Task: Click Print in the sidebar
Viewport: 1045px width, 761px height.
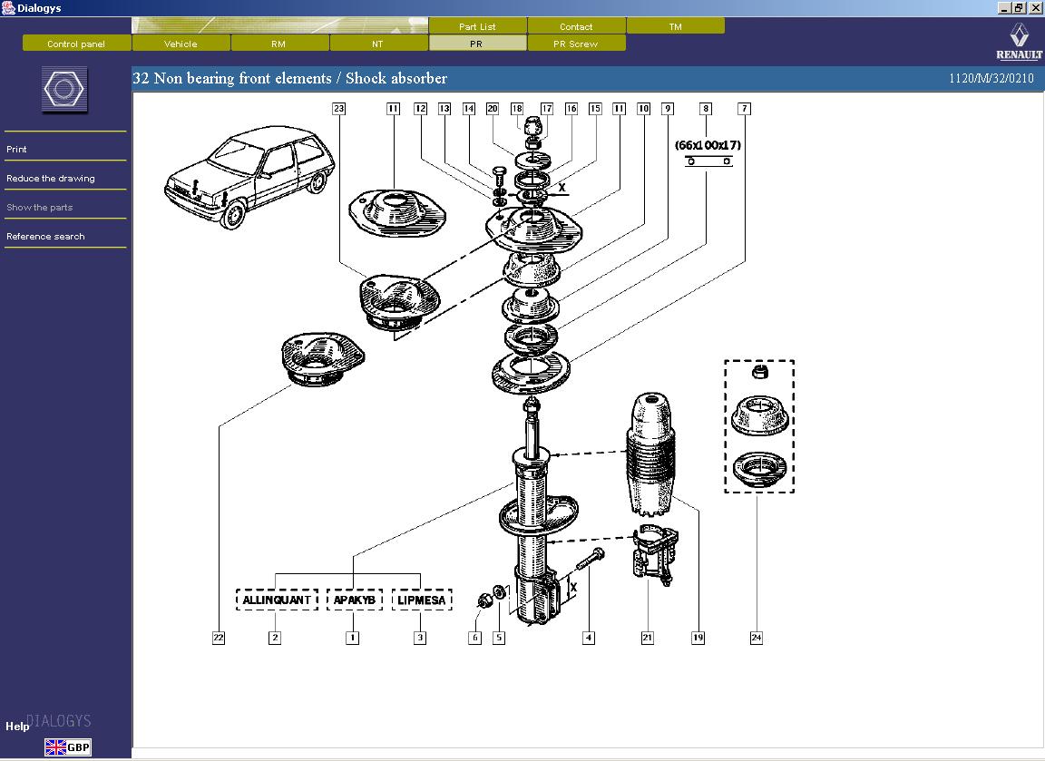Action: (x=16, y=150)
